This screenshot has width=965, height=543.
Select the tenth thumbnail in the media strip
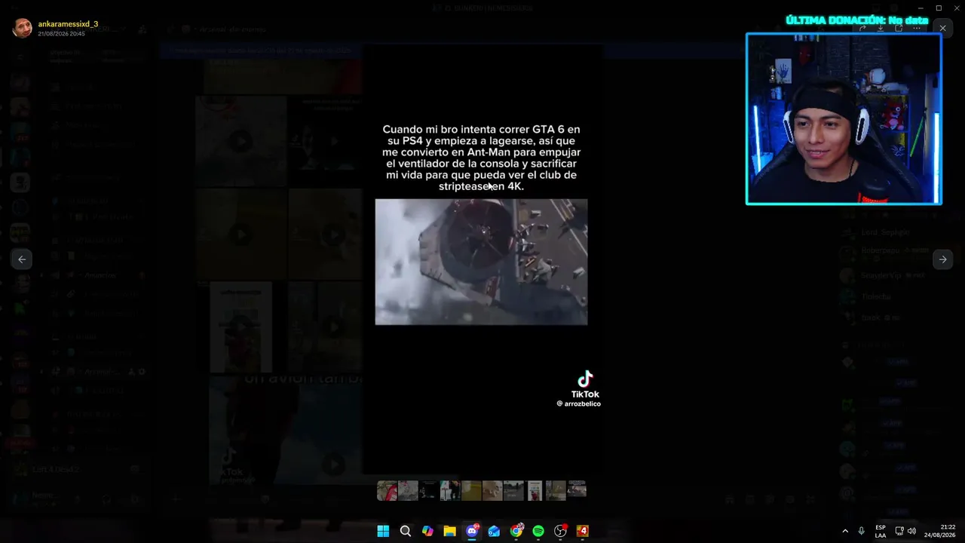(577, 490)
